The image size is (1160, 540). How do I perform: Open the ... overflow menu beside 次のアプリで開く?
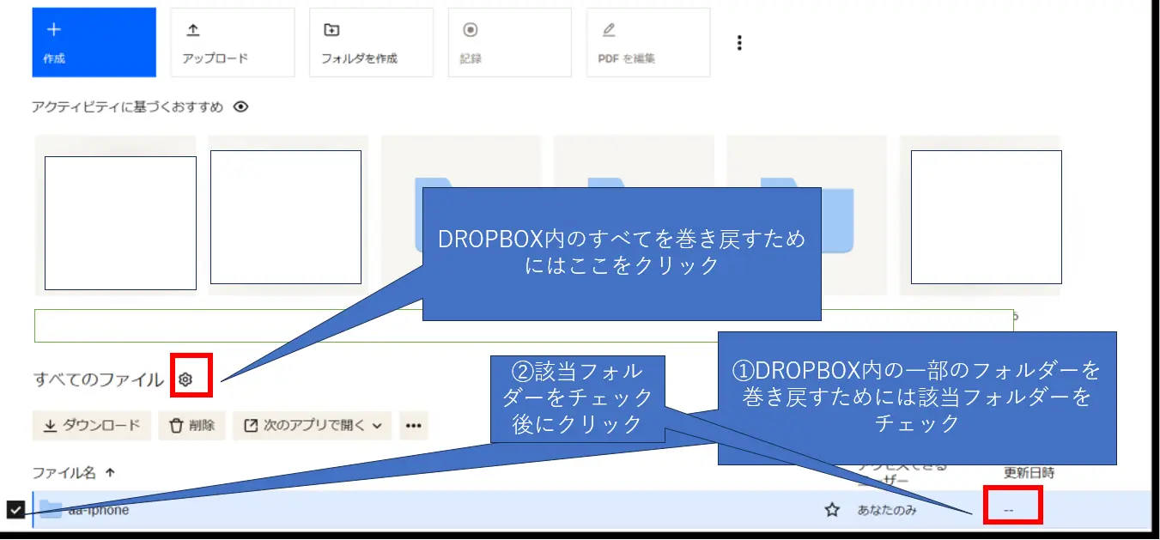[x=414, y=425]
